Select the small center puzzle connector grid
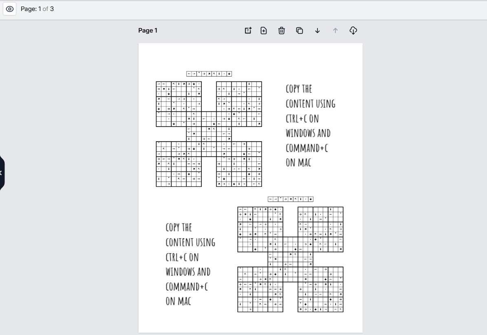 [x=208, y=133]
